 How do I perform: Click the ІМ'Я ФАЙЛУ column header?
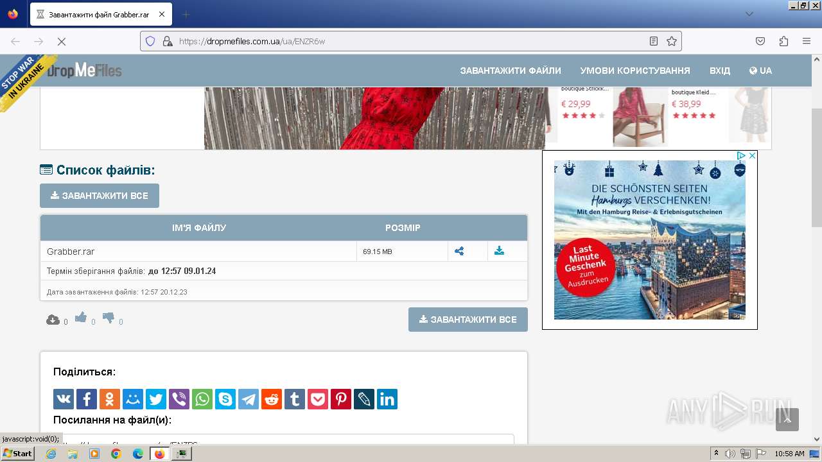pyautogui.click(x=199, y=228)
